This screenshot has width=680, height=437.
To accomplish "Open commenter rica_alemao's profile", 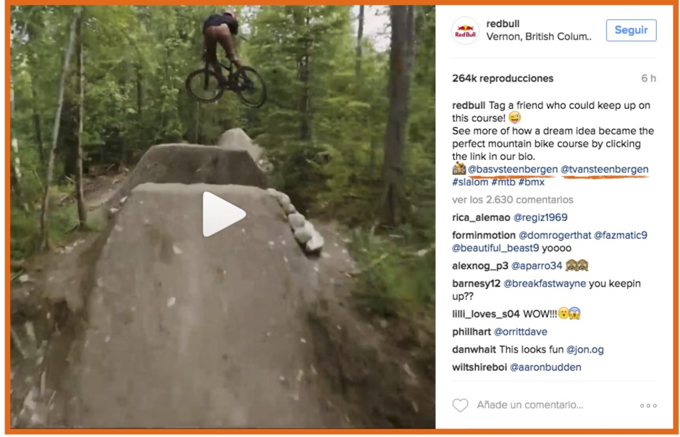I will [x=481, y=218].
